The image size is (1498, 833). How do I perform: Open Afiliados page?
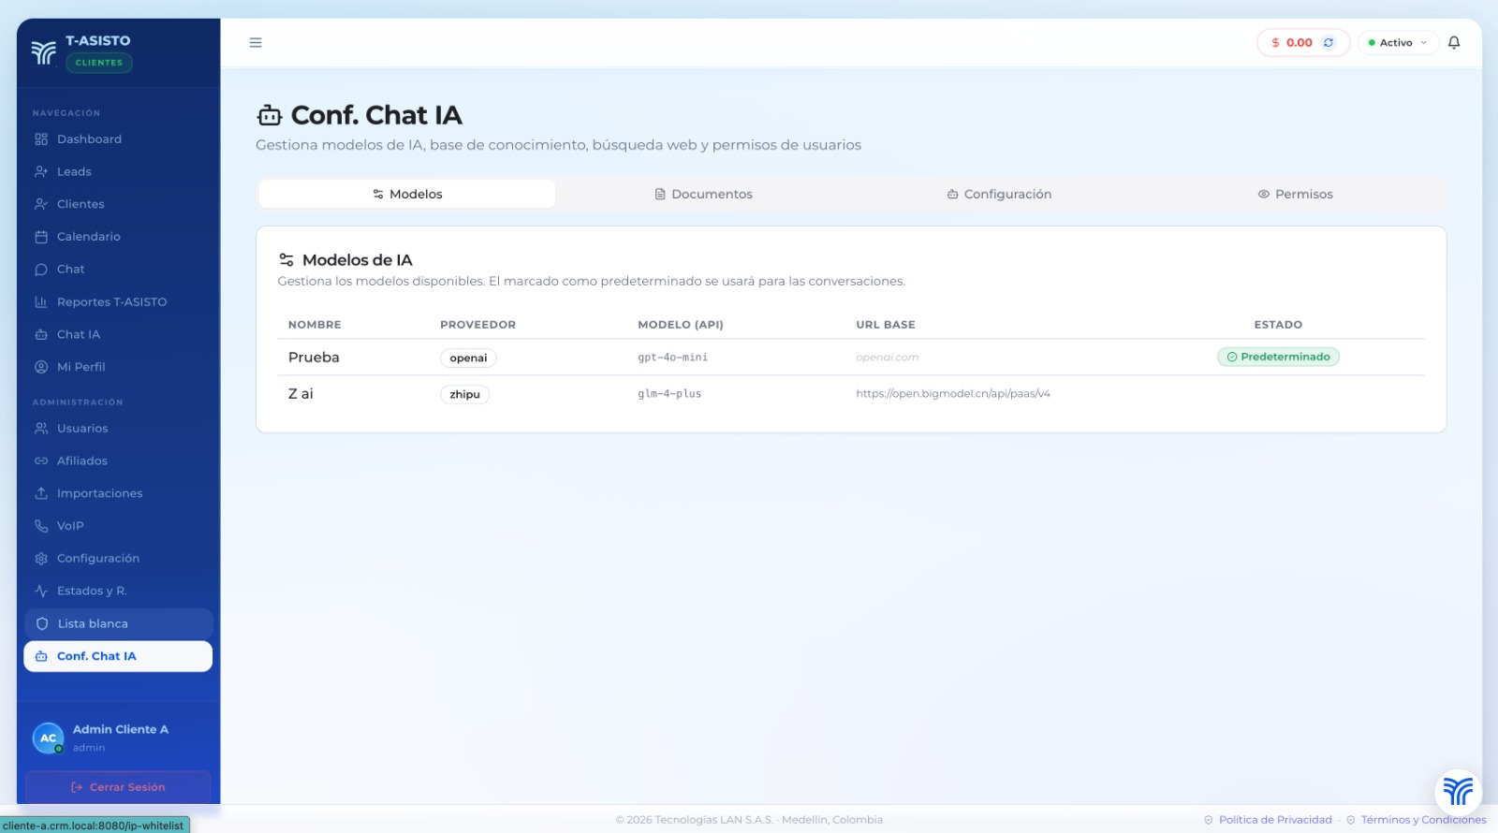click(x=118, y=460)
